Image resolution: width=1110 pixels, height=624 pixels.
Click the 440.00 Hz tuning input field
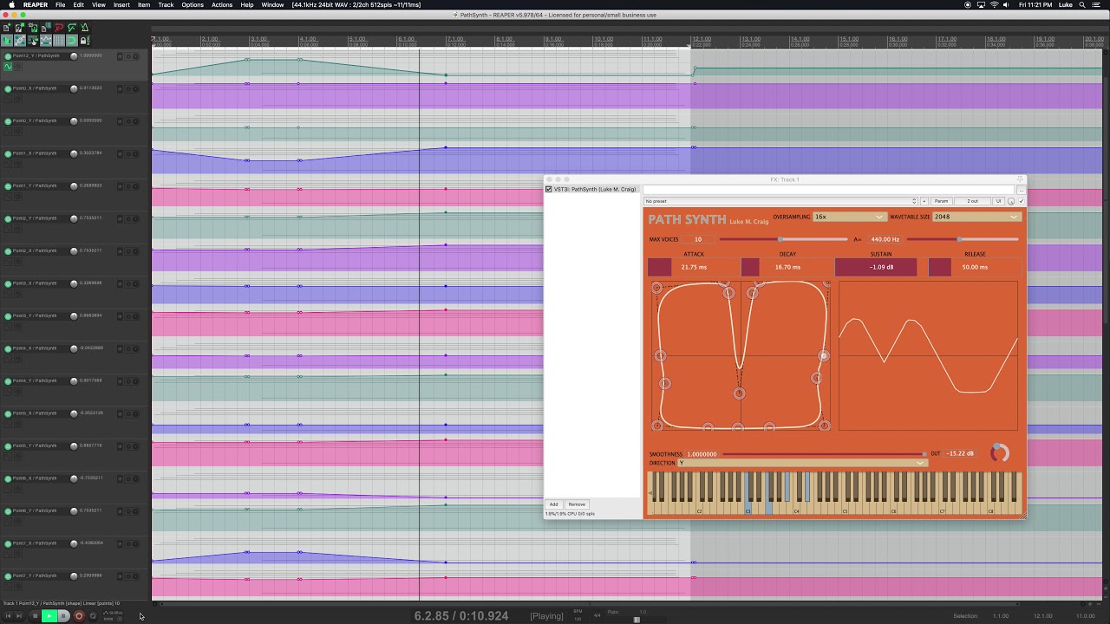point(885,239)
